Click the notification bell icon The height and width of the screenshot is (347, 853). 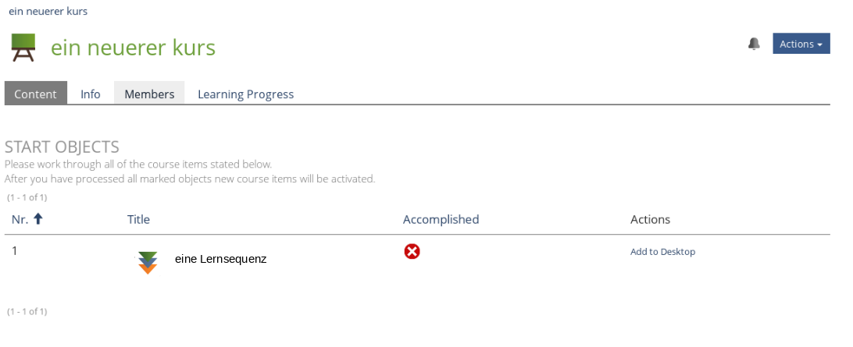[754, 44]
